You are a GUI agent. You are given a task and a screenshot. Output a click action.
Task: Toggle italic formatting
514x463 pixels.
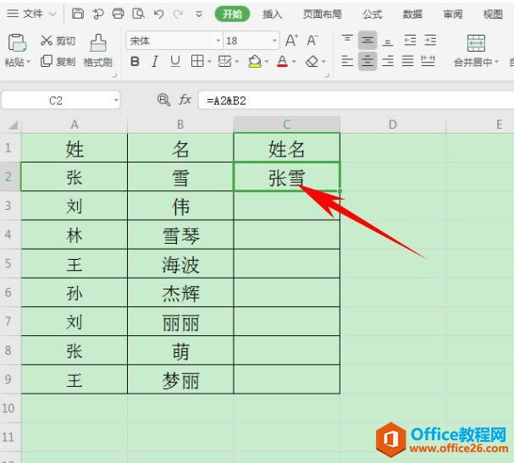coord(155,61)
